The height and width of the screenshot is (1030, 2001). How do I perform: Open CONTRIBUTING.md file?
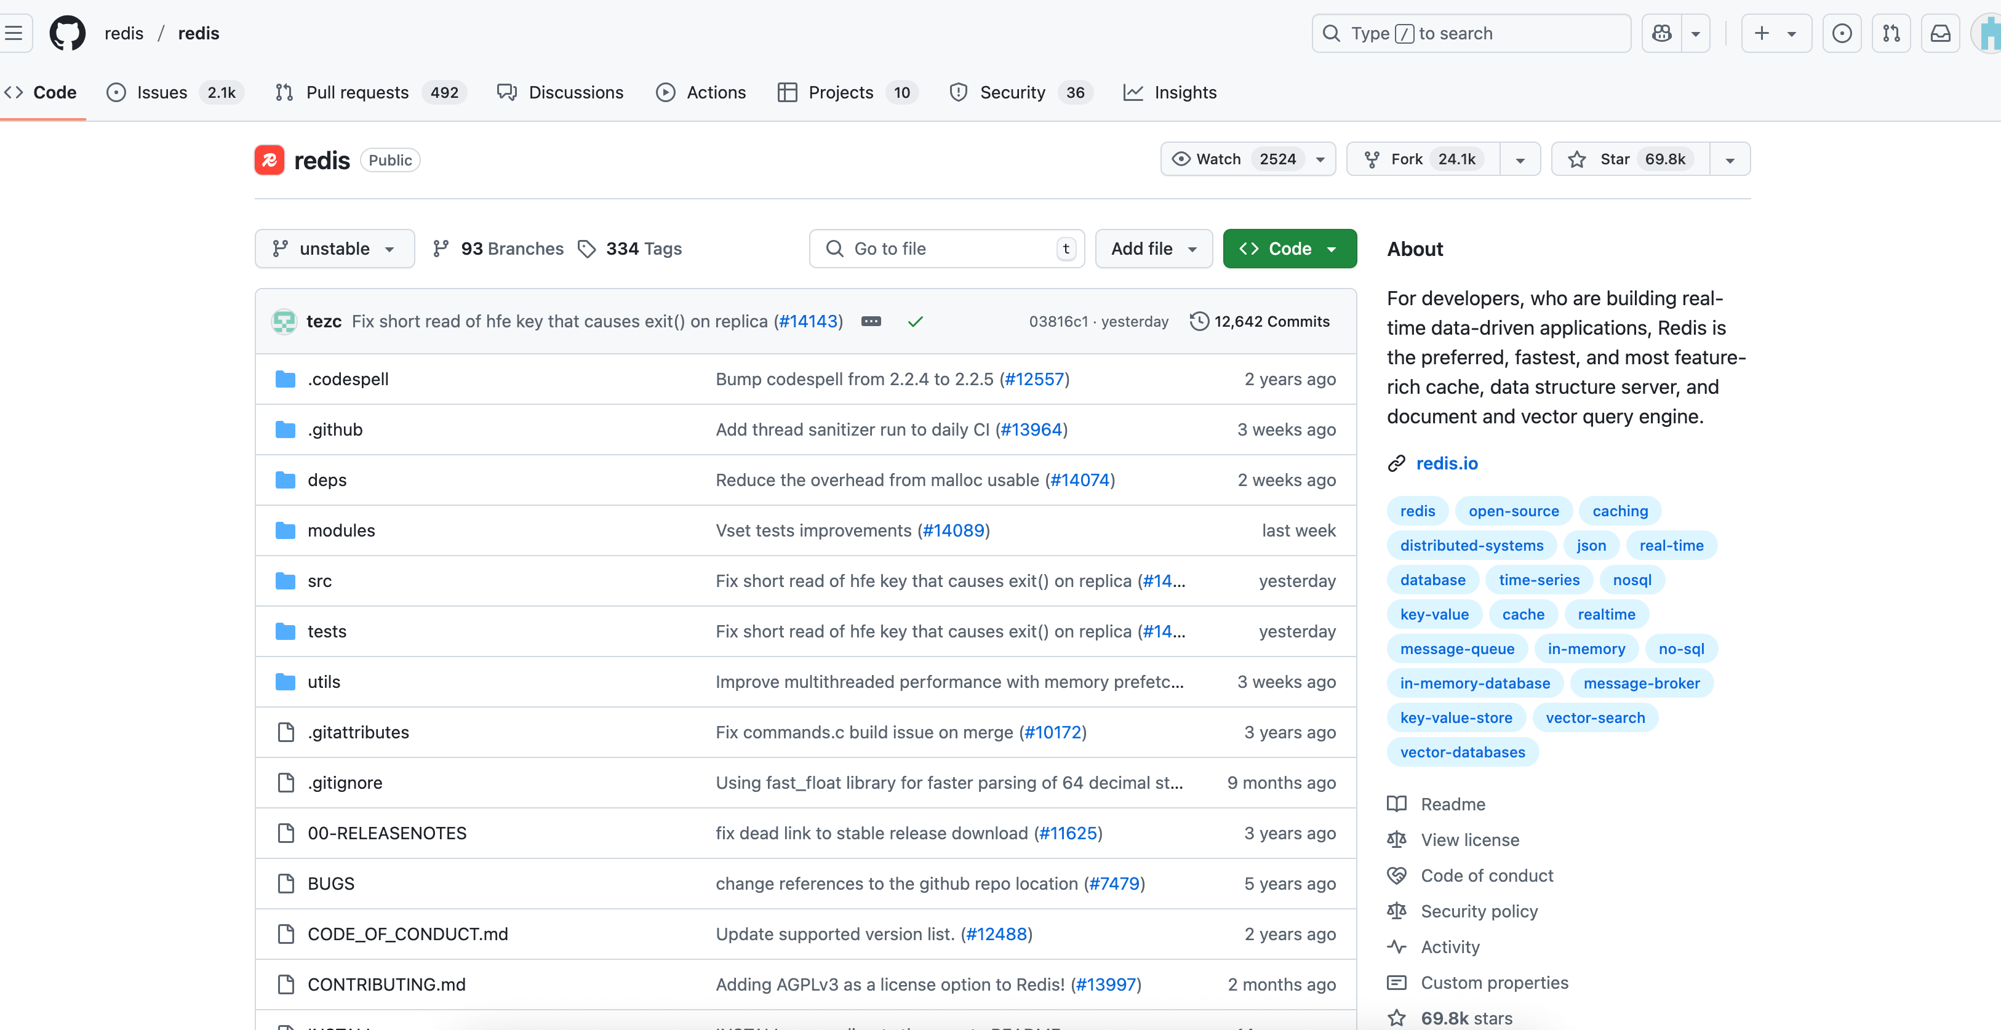tap(387, 985)
